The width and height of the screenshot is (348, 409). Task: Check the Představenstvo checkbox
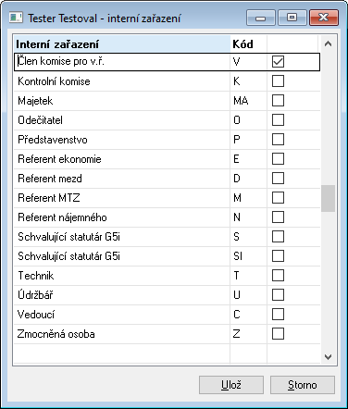click(278, 140)
